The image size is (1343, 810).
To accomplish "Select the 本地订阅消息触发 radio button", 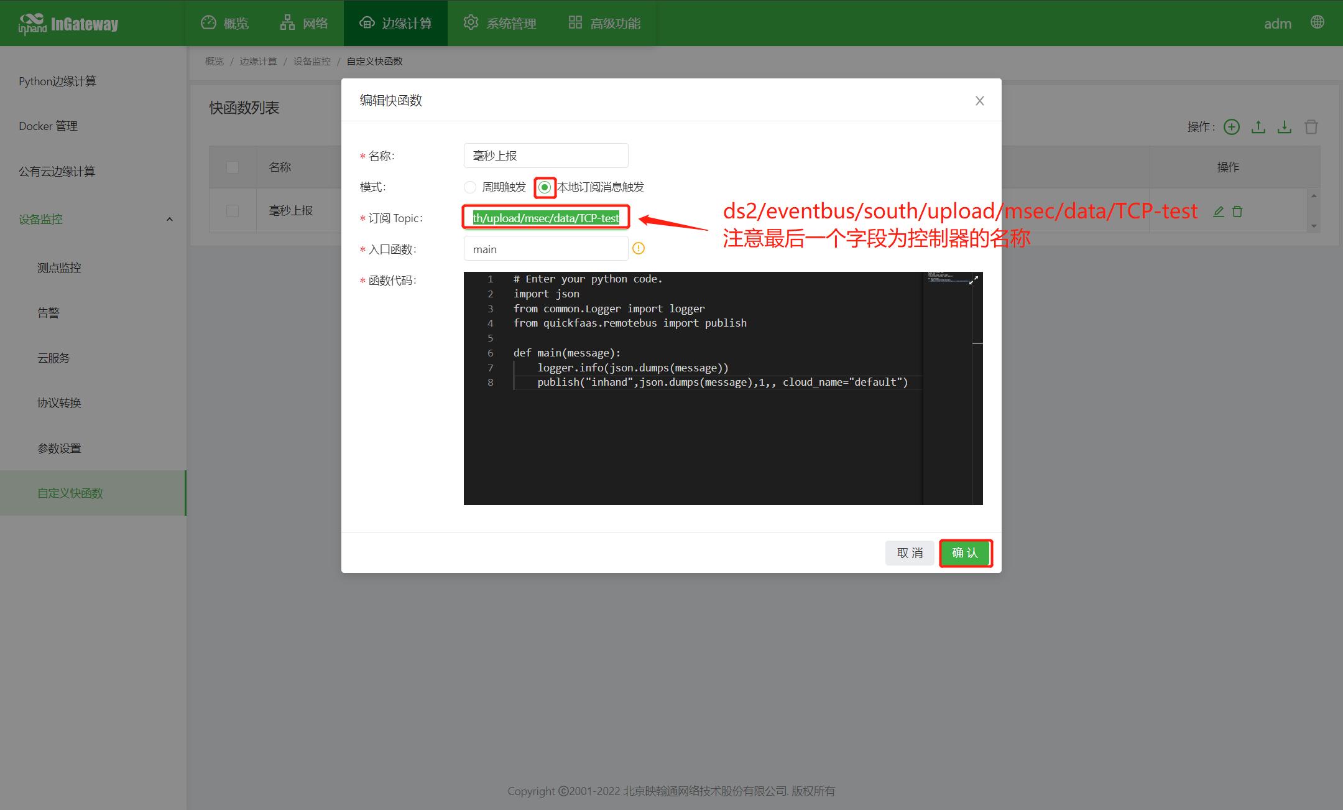I will (x=545, y=187).
